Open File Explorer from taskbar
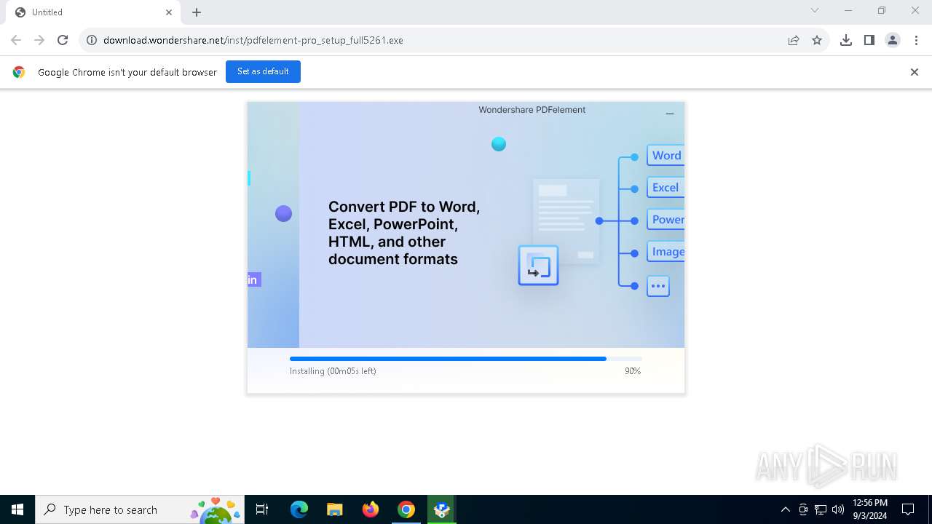The width and height of the screenshot is (932, 524). tap(334, 509)
